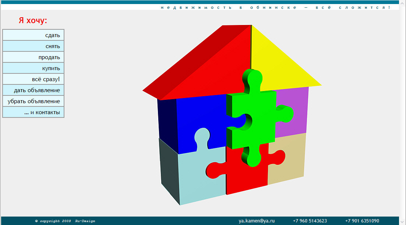Open the 'всё сразу!' menu item
406x225 pixels.
pyautogui.click(x=33, y=79)
